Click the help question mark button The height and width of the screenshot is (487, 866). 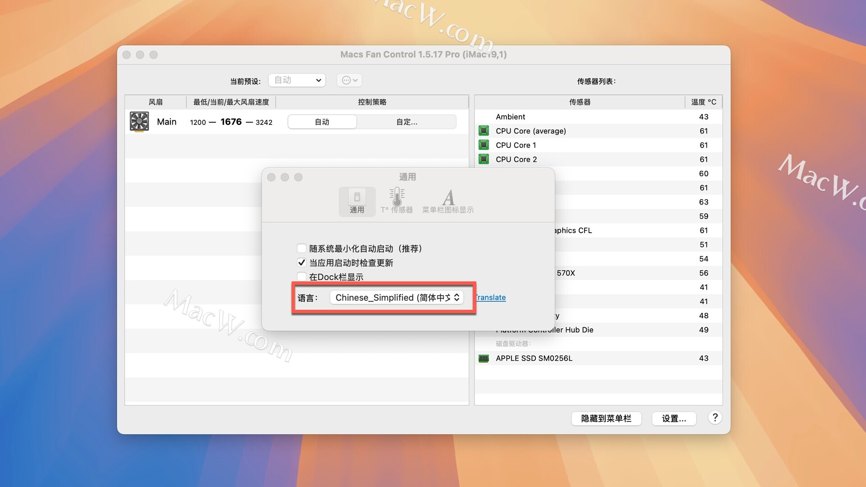pyautogui.click(x=714, y=418)
